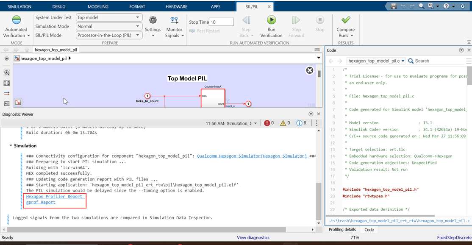Click the Fit to View icon in left palette
The image size is (472, 245).
tap(6, 83)
